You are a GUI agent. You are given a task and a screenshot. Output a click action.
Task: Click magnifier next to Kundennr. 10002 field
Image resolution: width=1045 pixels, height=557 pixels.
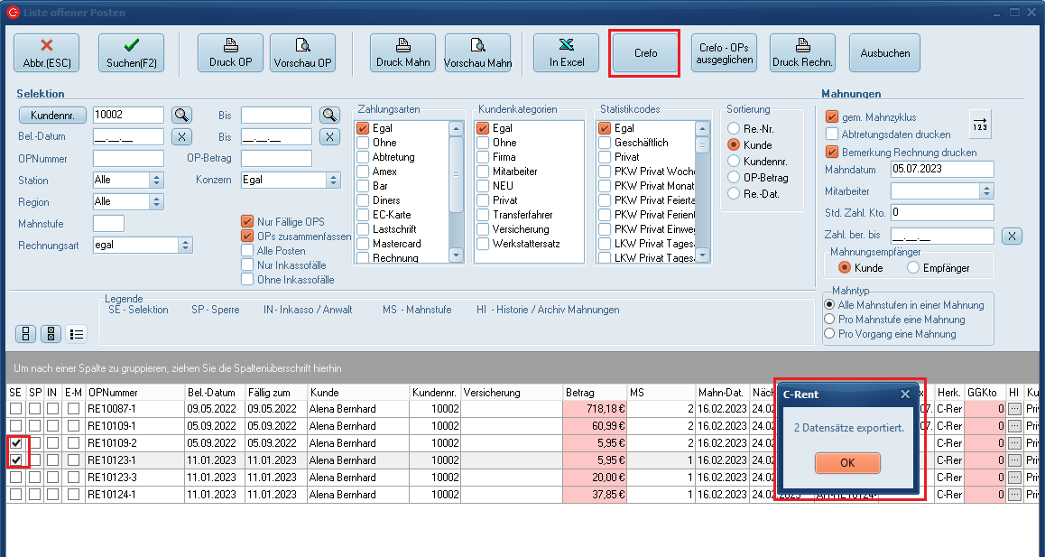(x=182, y=115)
